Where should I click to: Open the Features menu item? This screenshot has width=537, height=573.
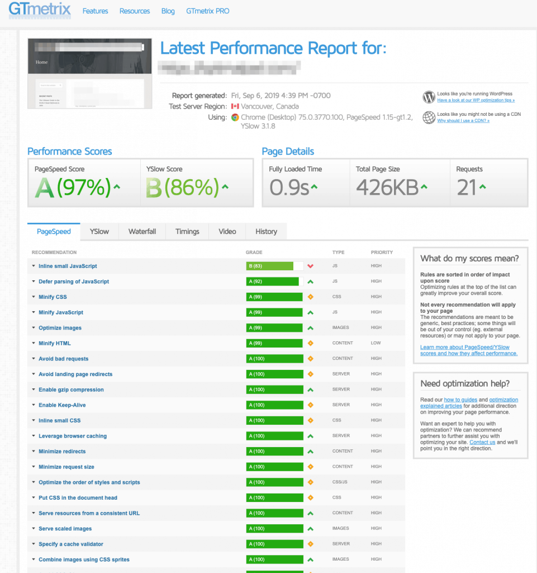pos(95,11)
